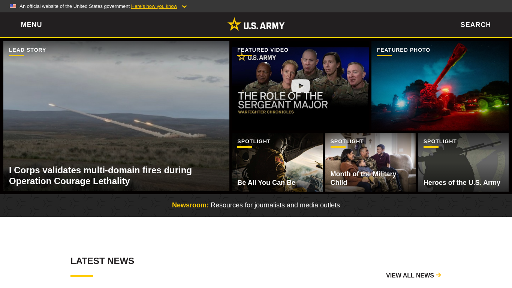
Task: Open the I Corps lead story headline
Action: click(x=100, y=175)
